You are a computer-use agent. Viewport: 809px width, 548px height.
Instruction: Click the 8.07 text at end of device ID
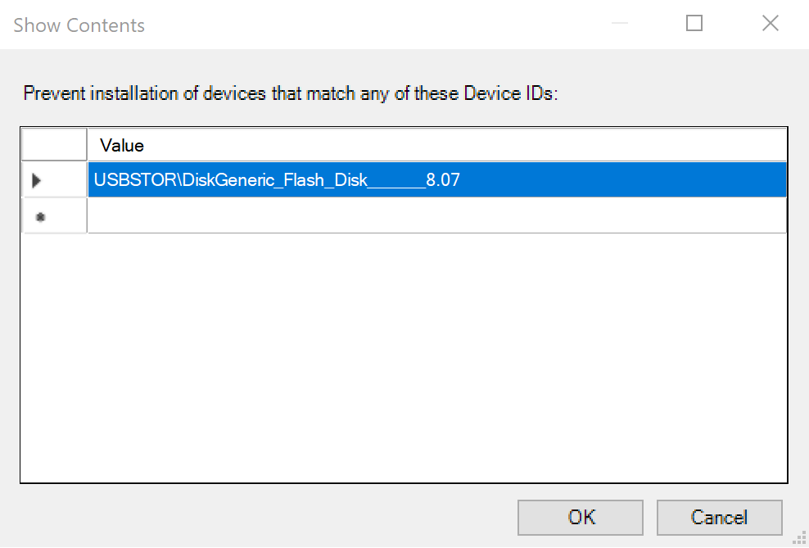pyautogui.click(x=443, y=180)
